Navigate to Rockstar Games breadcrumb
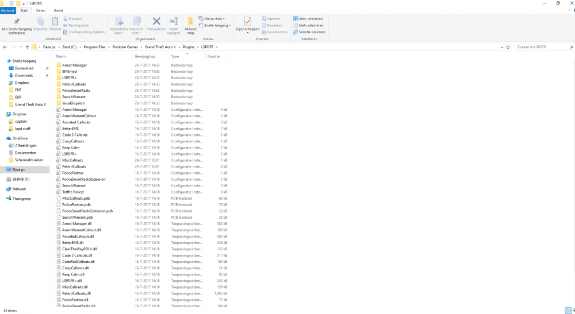Screen dimensions: 575x314 coord(125,47)
